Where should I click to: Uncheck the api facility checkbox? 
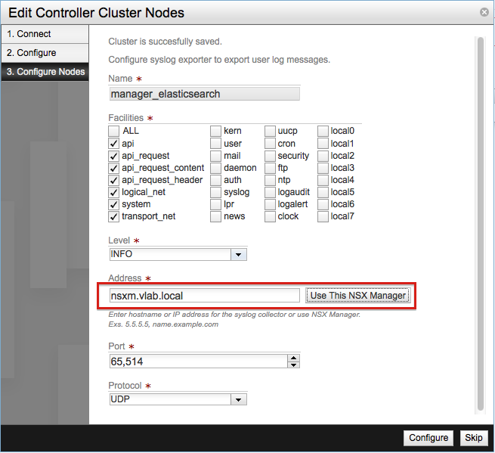(114, 144)
